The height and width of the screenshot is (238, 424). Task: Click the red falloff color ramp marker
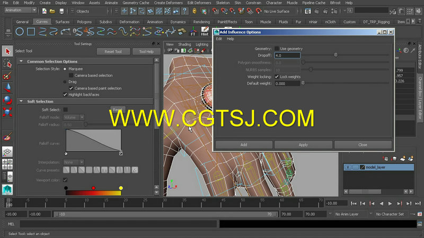click(93, 188)
